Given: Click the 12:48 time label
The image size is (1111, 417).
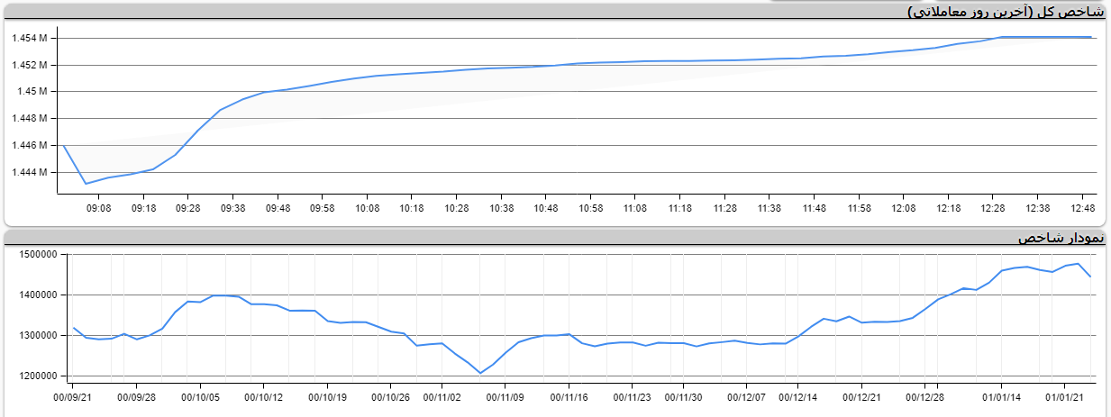Looking at the screenshot, I should [1082, 208].
